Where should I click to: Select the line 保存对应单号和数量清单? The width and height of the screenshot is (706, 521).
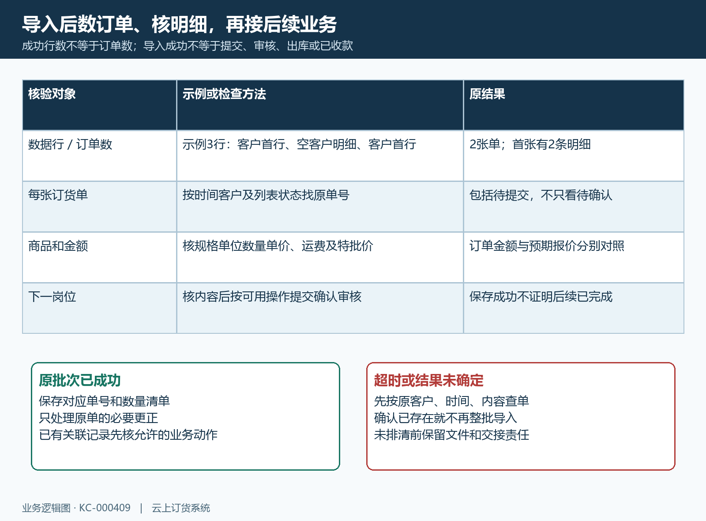pos(104,401)
